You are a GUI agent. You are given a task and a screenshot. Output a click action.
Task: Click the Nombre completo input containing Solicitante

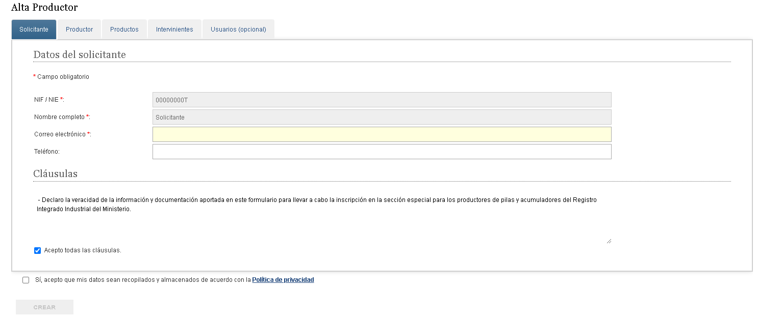click(382, 117)
